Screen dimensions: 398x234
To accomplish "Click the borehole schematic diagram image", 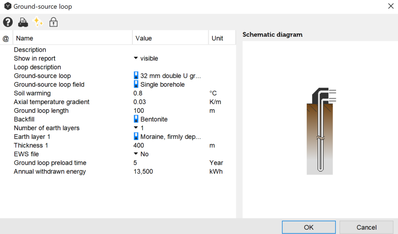I will [x=319, y=131].
